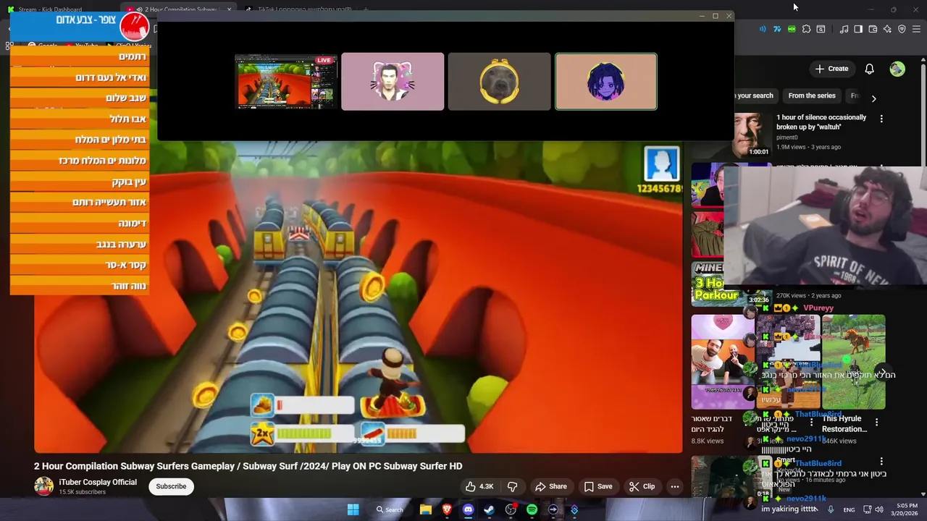Image resolution: width=927 pixels, height=521 pixels.
Task: Open the iTuber Cosplay Official channel avatar
Action: [x=43, y=486]
